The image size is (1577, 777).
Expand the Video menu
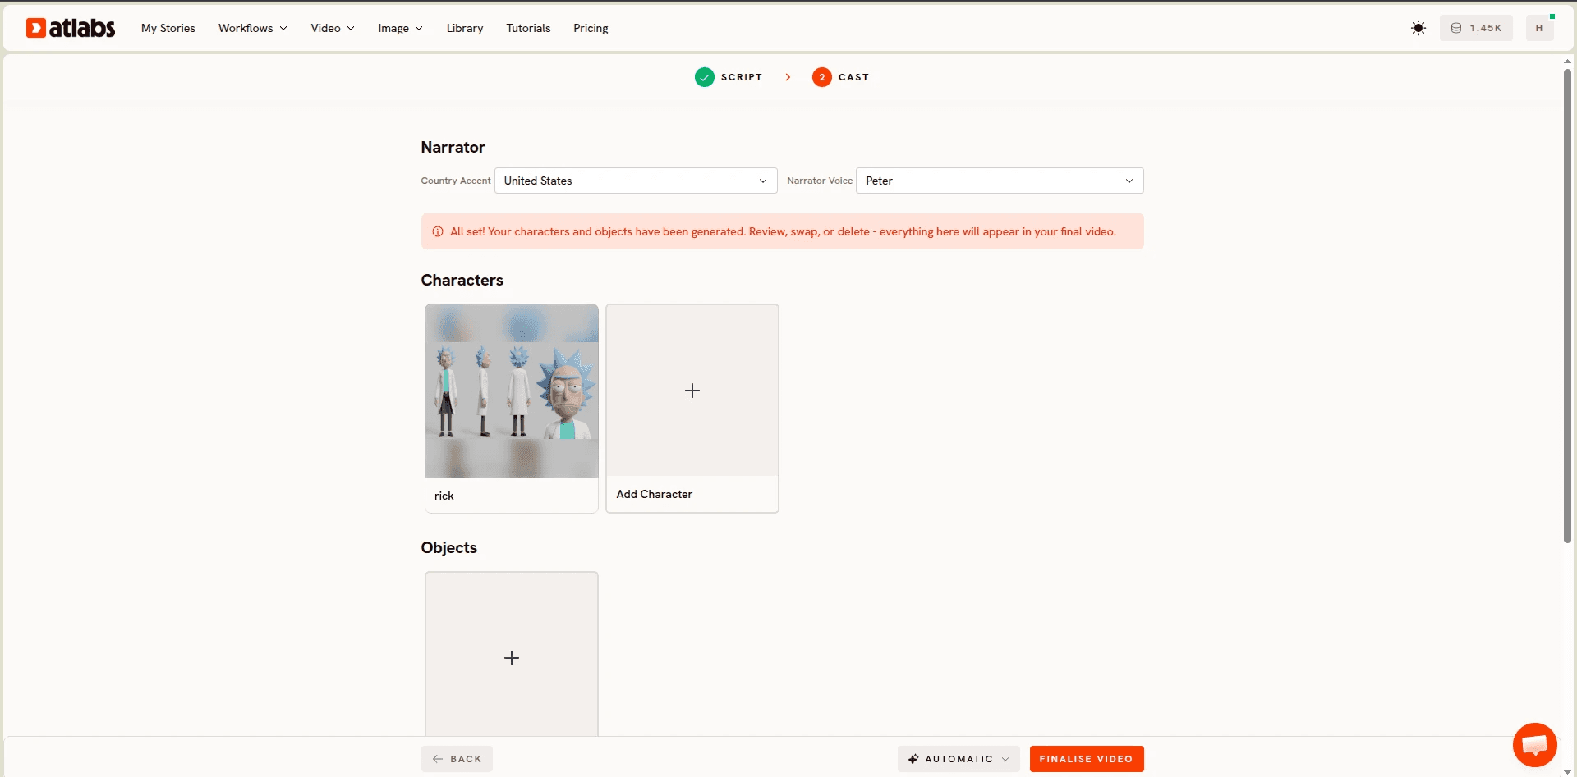click(333, 28)
